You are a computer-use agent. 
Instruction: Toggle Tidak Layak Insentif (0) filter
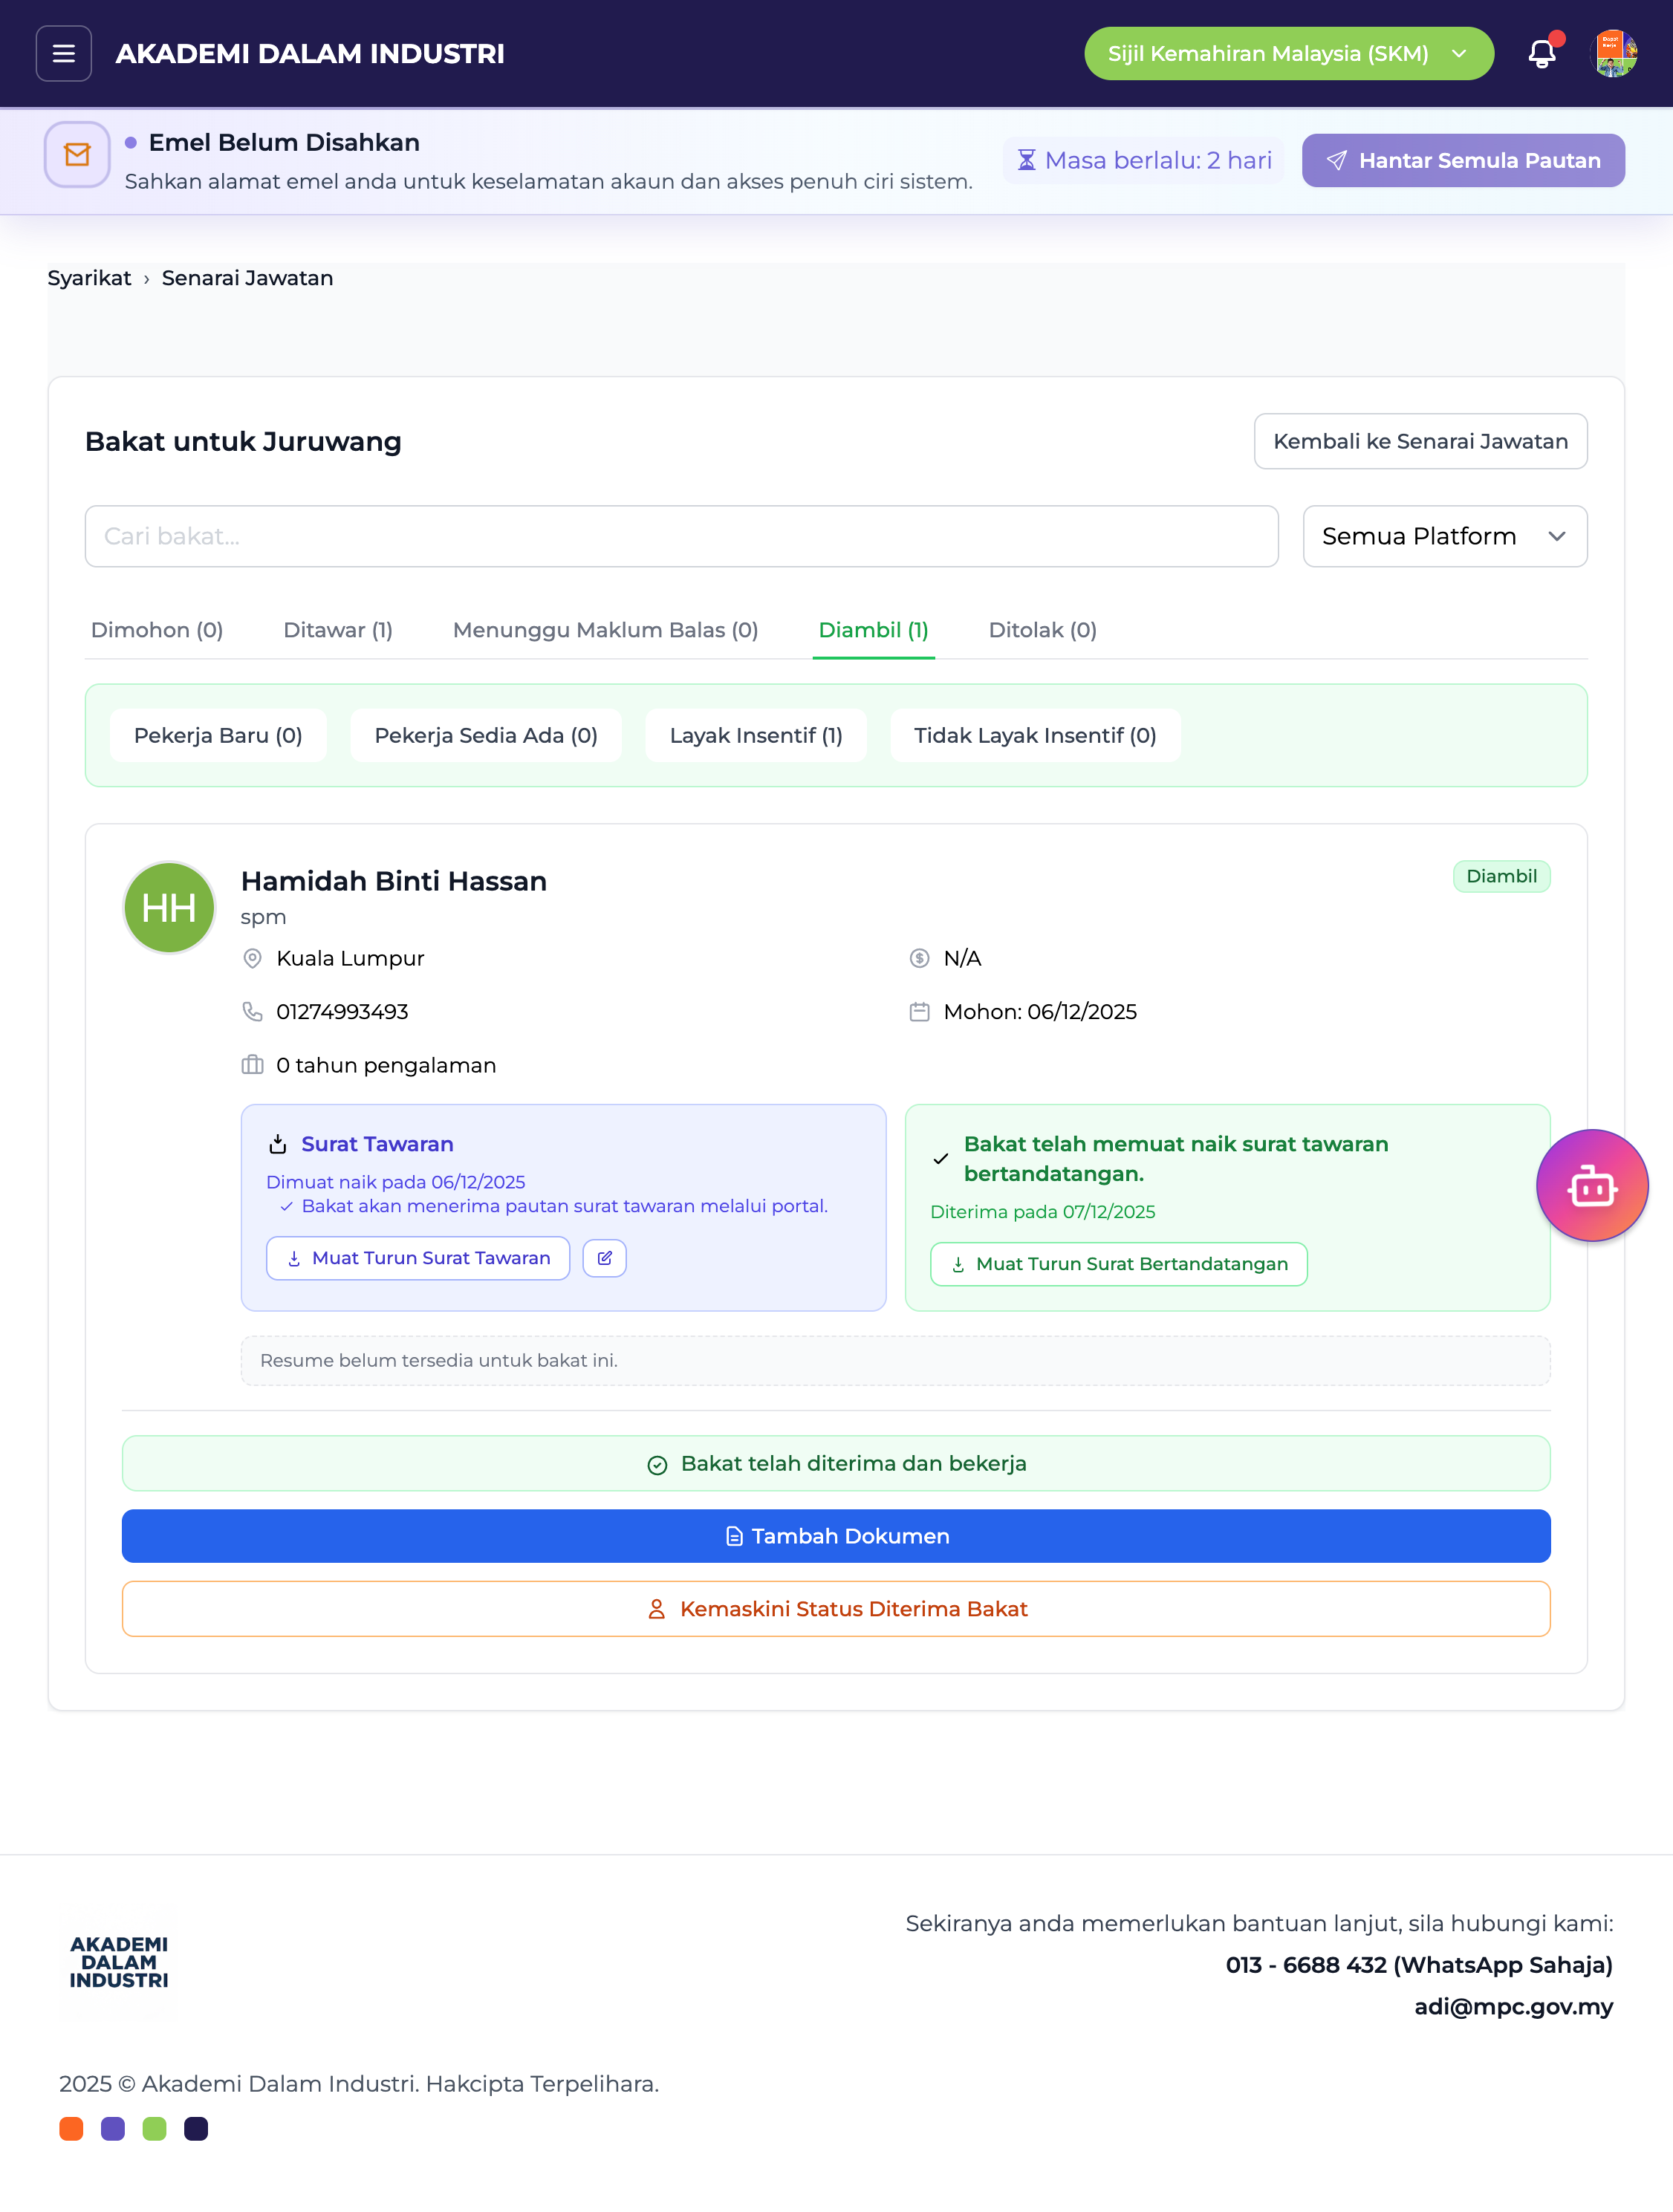tap(1035, 736)
